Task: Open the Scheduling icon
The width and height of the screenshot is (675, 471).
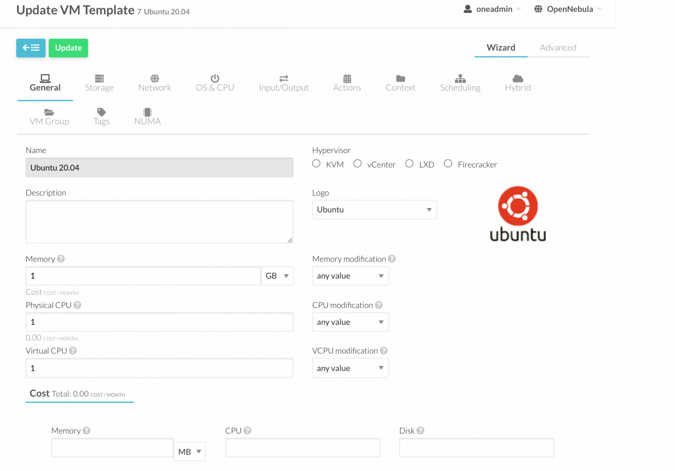Action: click(460, 79)
